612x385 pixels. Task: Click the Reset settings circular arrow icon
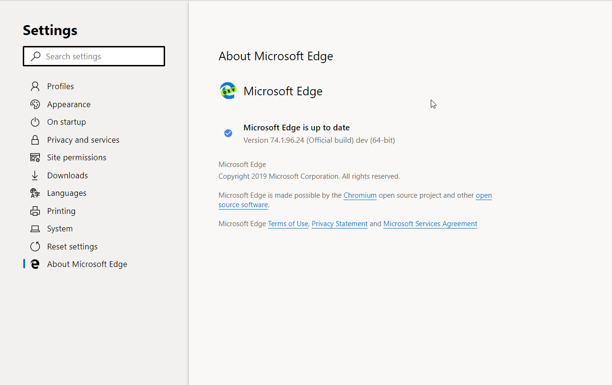click(35, 246)
